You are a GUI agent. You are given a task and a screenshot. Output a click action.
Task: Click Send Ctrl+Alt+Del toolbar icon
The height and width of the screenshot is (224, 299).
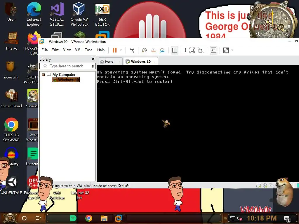pyautogui.click(x=132, y=50)
